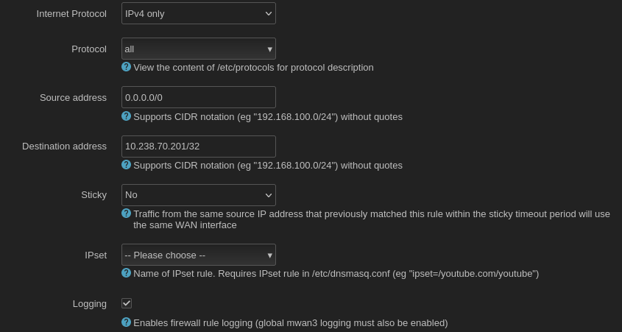
Task: Click the 'IPset' field label
Action: [x=96, y=255]
